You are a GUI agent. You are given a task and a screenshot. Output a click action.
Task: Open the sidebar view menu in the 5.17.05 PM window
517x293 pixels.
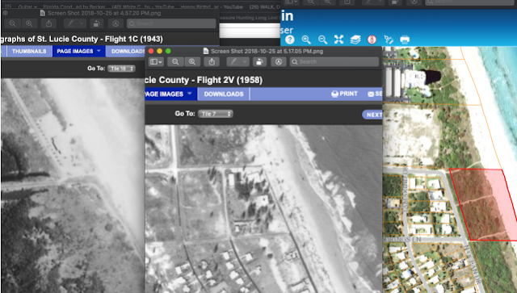(x=156, y=62)
